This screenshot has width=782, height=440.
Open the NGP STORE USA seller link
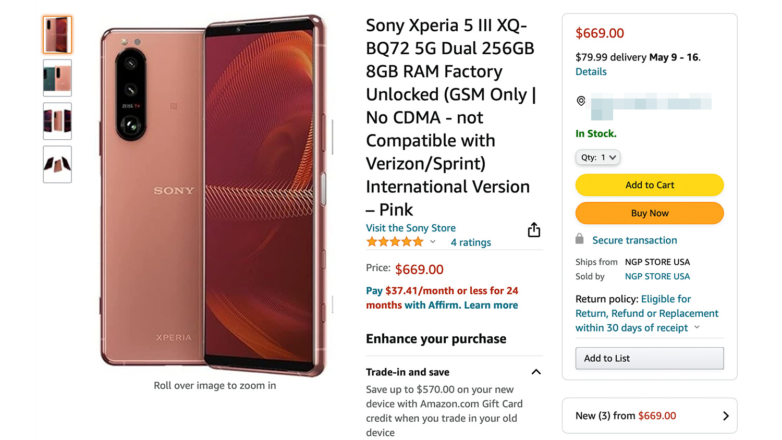click(657, 276)
